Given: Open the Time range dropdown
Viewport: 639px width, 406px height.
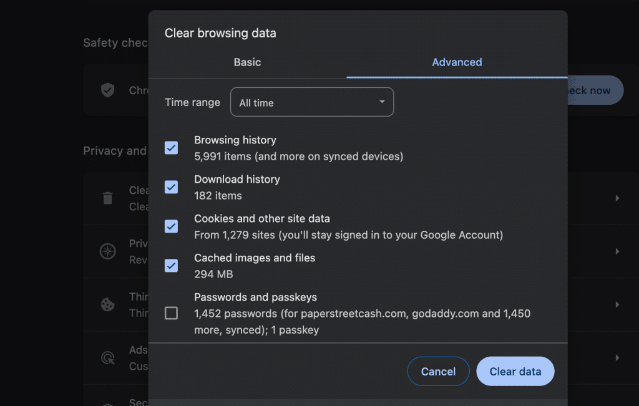Looking at the screenshot, I should pyautogui.click(x=312, y=102).
